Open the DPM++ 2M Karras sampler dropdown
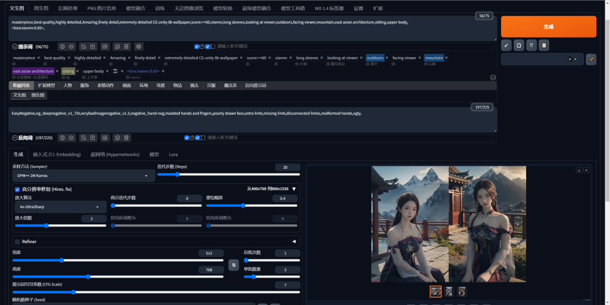Image resolution: width=610 pixels, height=305 pixels. [83, 176]
